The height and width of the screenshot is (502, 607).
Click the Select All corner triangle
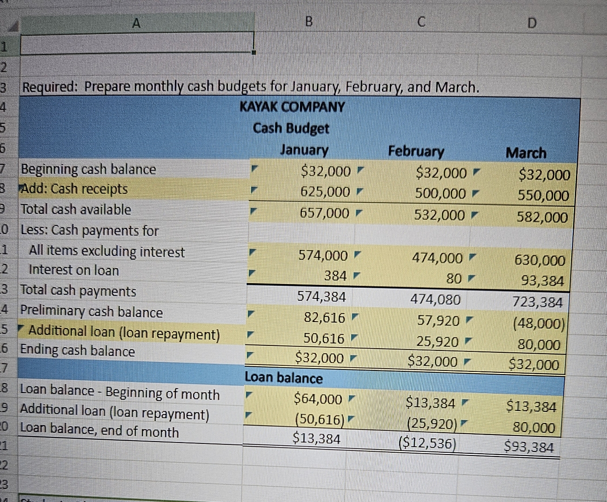pos(13,26)
